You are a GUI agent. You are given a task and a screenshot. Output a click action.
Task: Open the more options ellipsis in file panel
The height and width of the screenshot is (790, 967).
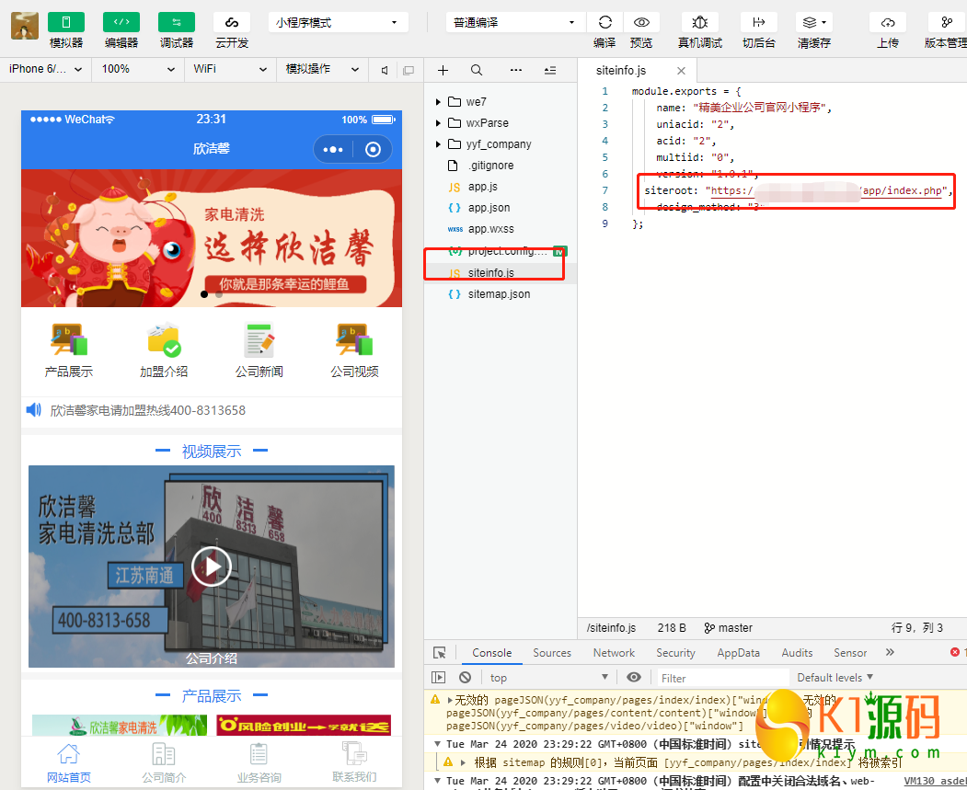coord(516,70)
